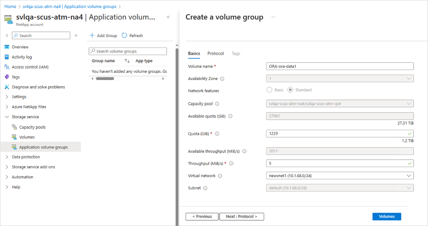The image size is (428, 226).
Task: Click the scroll right arrow in groups list
Action: (163, 79)
